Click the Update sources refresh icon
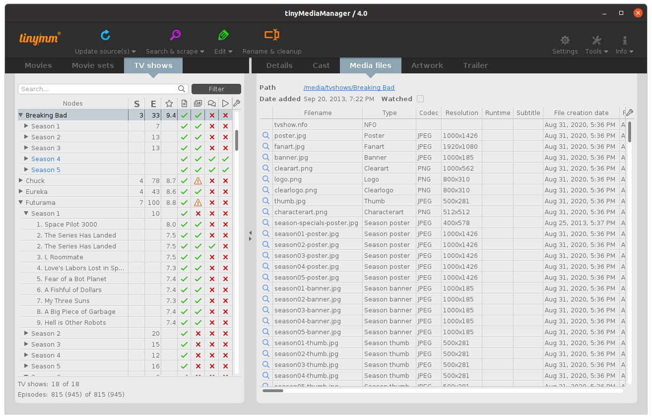The height and width of the screenshot is (419, 652). point(105,35)
